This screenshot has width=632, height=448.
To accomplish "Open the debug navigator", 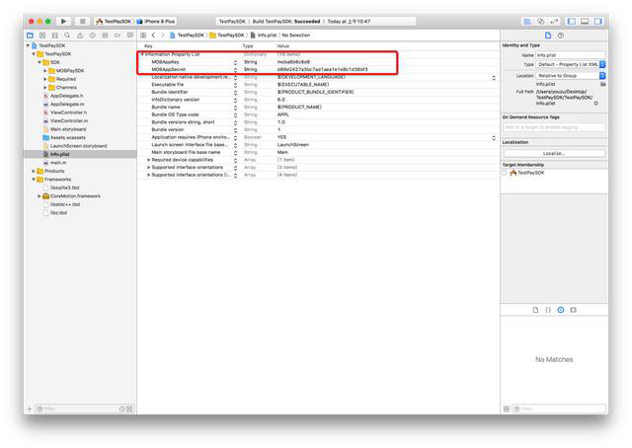I will (105, 36).
